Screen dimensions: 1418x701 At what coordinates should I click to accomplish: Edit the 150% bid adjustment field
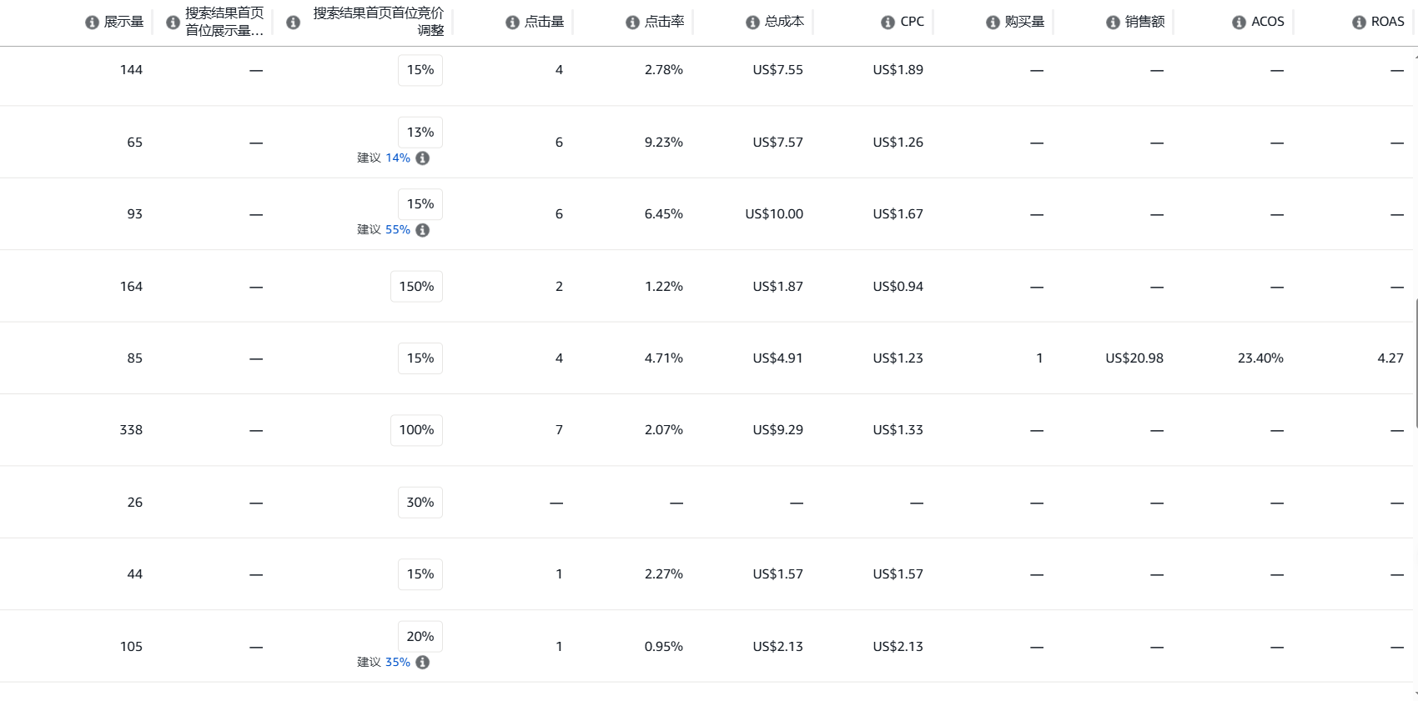(x=416, y=287)
